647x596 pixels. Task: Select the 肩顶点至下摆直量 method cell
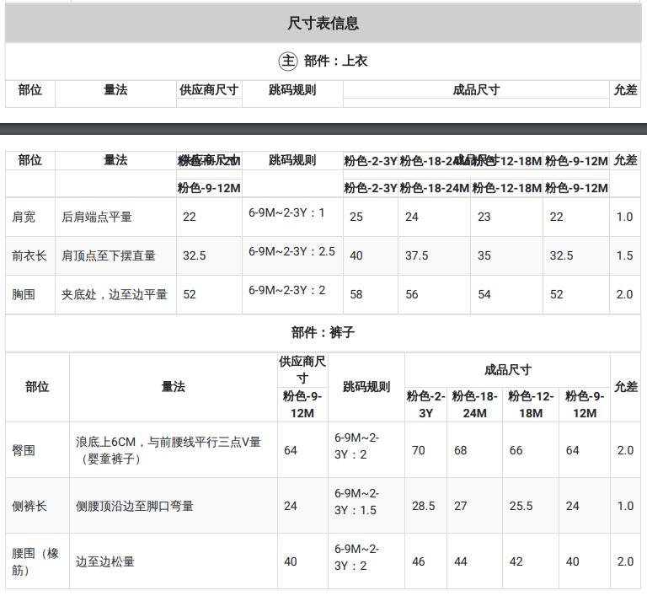coord(109,255)
